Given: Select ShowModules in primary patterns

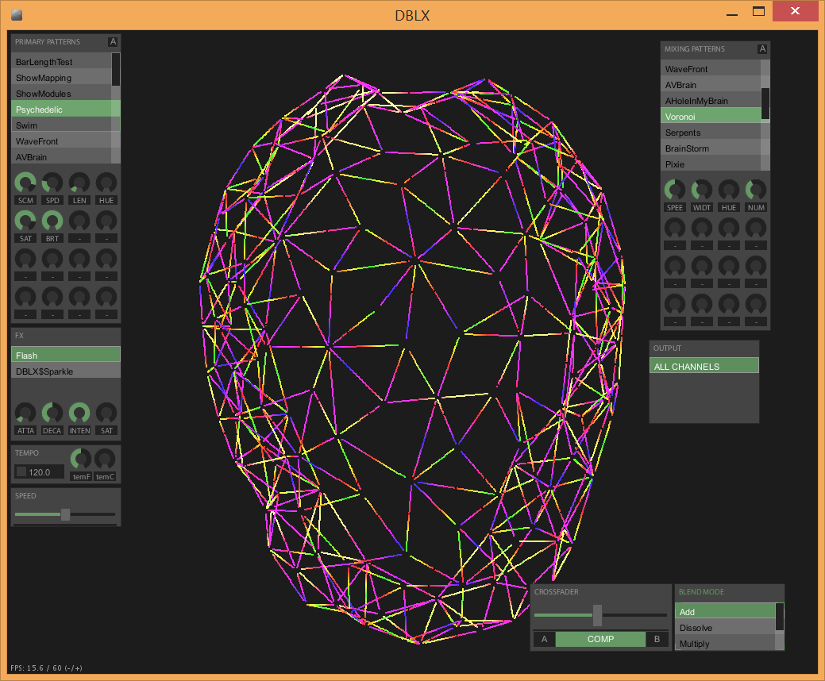Looking at the screenshot, I should pyautogui.click(x=62, y=93).
